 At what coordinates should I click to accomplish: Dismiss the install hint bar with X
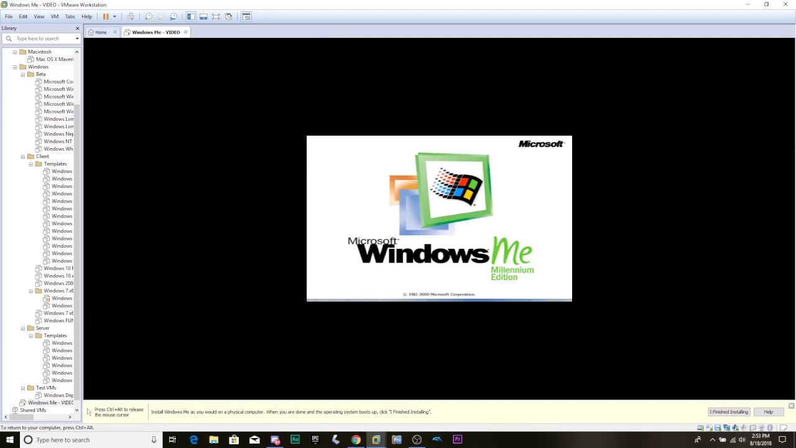click(791, 406)
